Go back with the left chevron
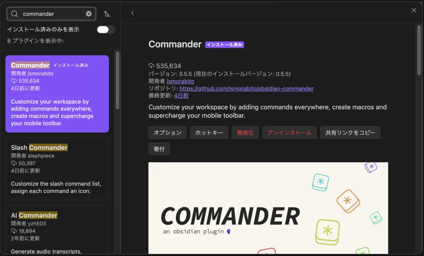 pos(132,13)
